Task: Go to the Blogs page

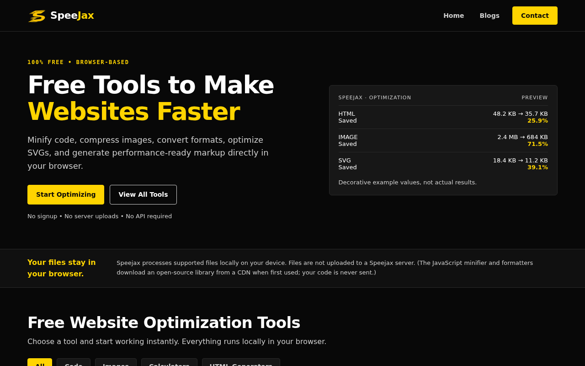Action: click(489, 16)
